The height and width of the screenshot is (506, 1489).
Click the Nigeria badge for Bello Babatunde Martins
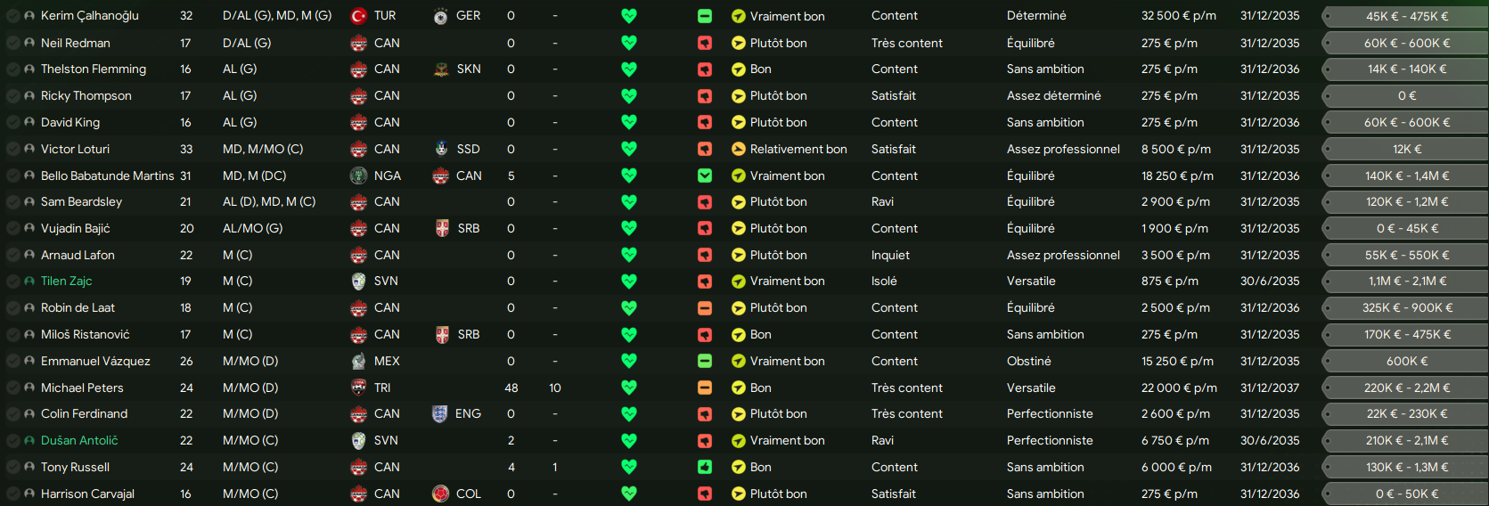tap(358, 176)
